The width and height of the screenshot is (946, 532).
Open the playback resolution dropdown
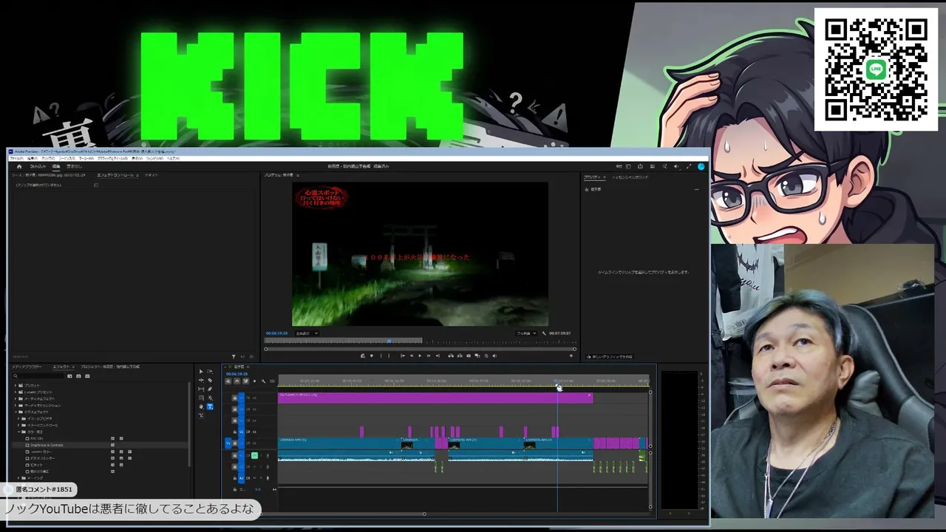526,333
